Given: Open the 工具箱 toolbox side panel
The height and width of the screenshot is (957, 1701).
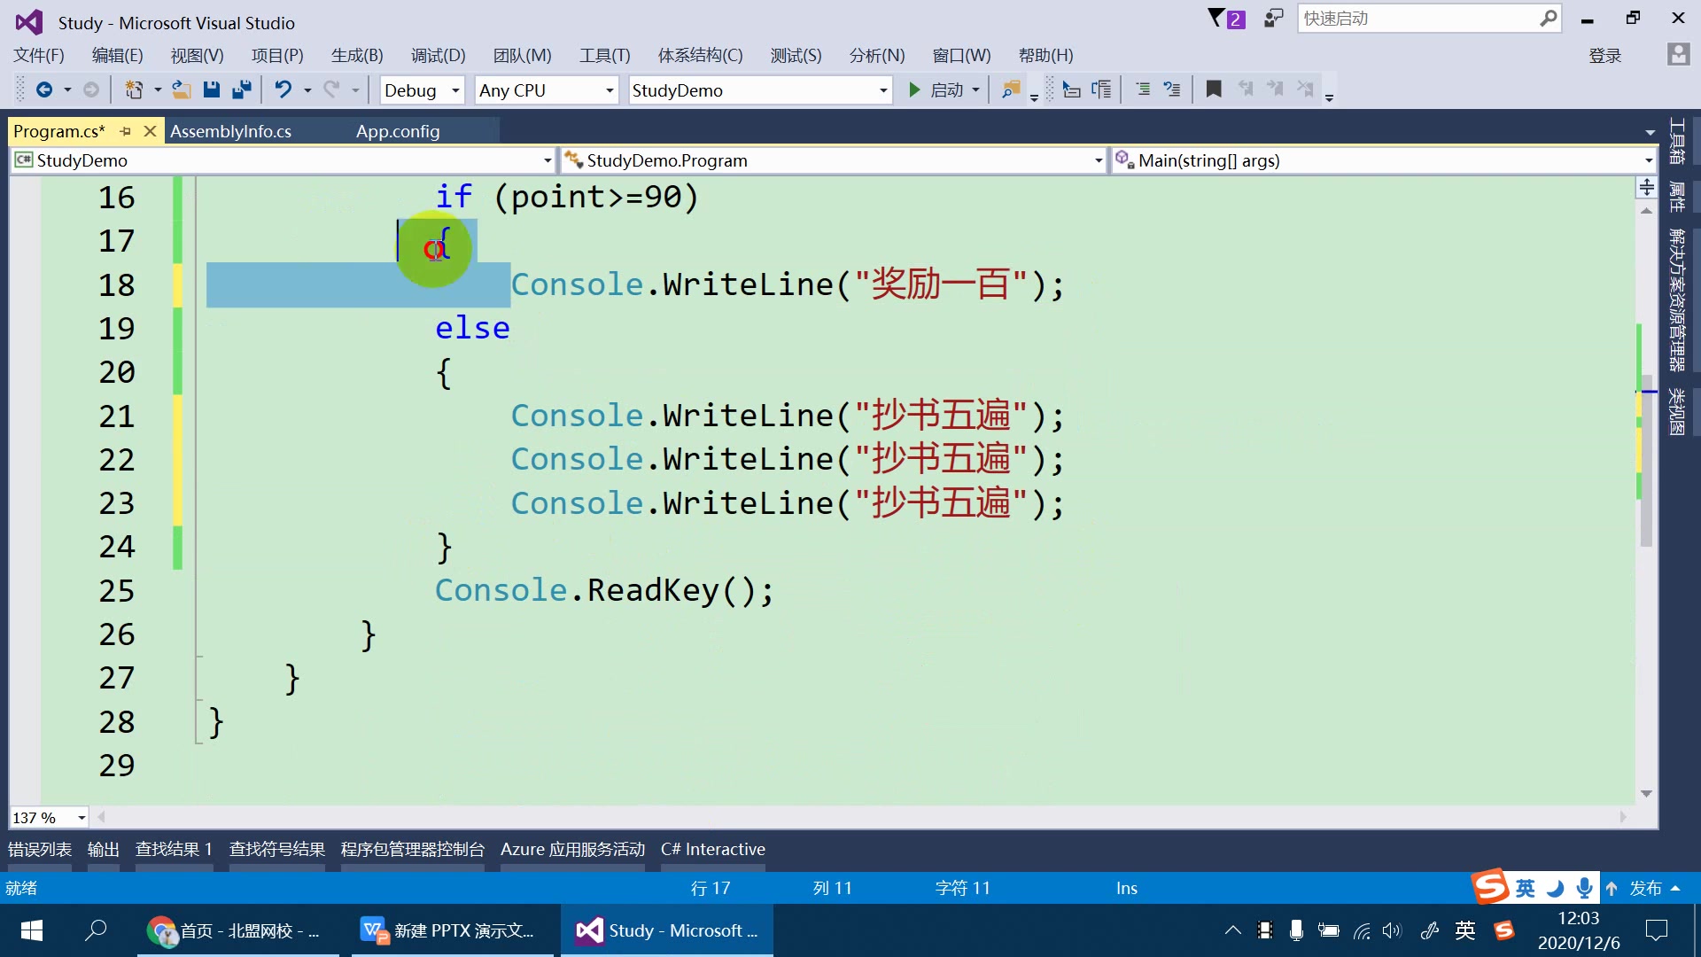Looking at the screenshot, I should click(1676, 142).
